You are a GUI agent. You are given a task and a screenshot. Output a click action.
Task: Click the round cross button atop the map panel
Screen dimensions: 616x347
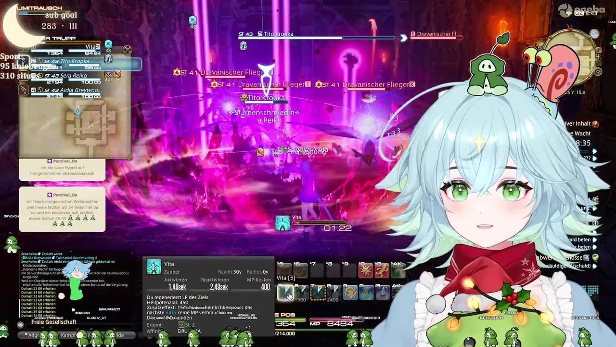click(127, 50)
